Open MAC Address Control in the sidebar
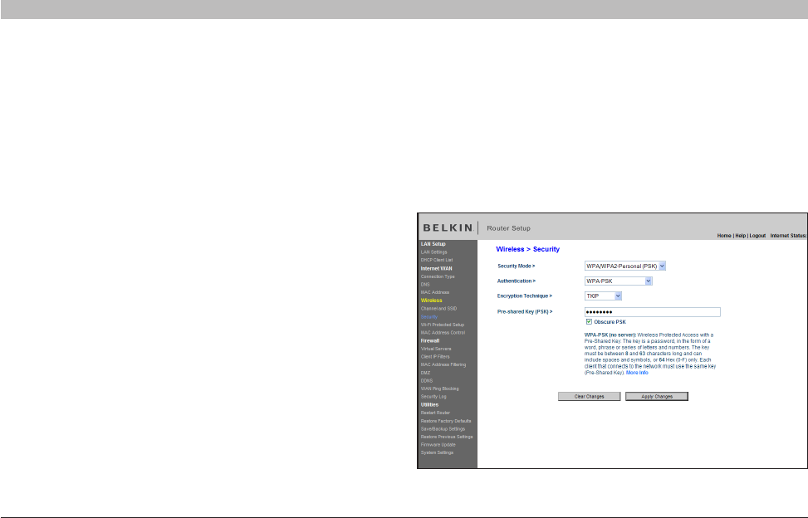Image resolution: width=808 pixels, height=518 pixels. 443,333
